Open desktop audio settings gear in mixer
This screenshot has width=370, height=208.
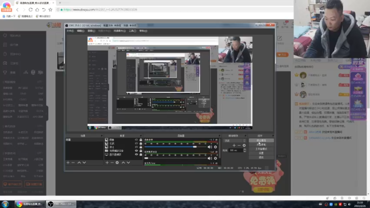click(x=216, y=147)
